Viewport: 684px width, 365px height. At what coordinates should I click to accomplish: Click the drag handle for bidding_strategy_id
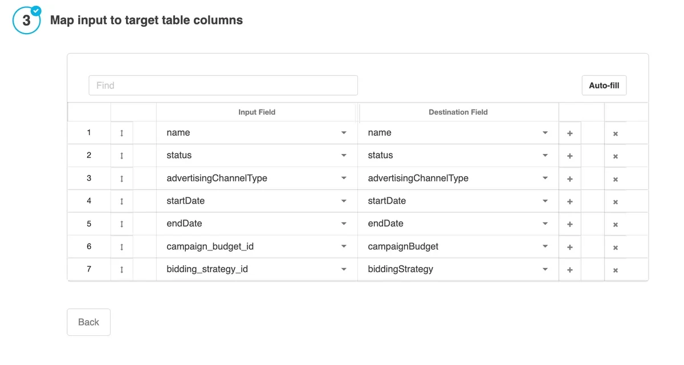(x=121, y=269)
